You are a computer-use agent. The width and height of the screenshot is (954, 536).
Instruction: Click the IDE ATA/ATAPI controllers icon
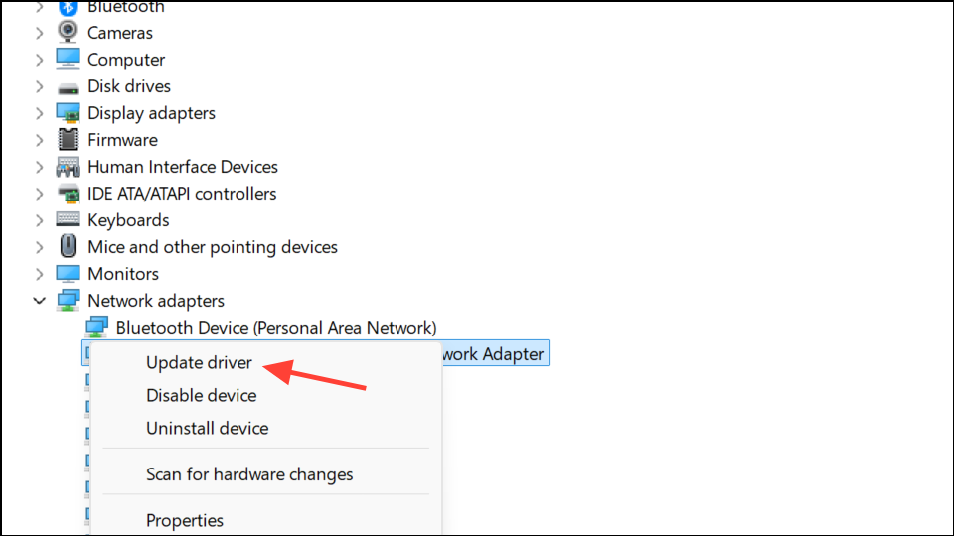(68, 194)
